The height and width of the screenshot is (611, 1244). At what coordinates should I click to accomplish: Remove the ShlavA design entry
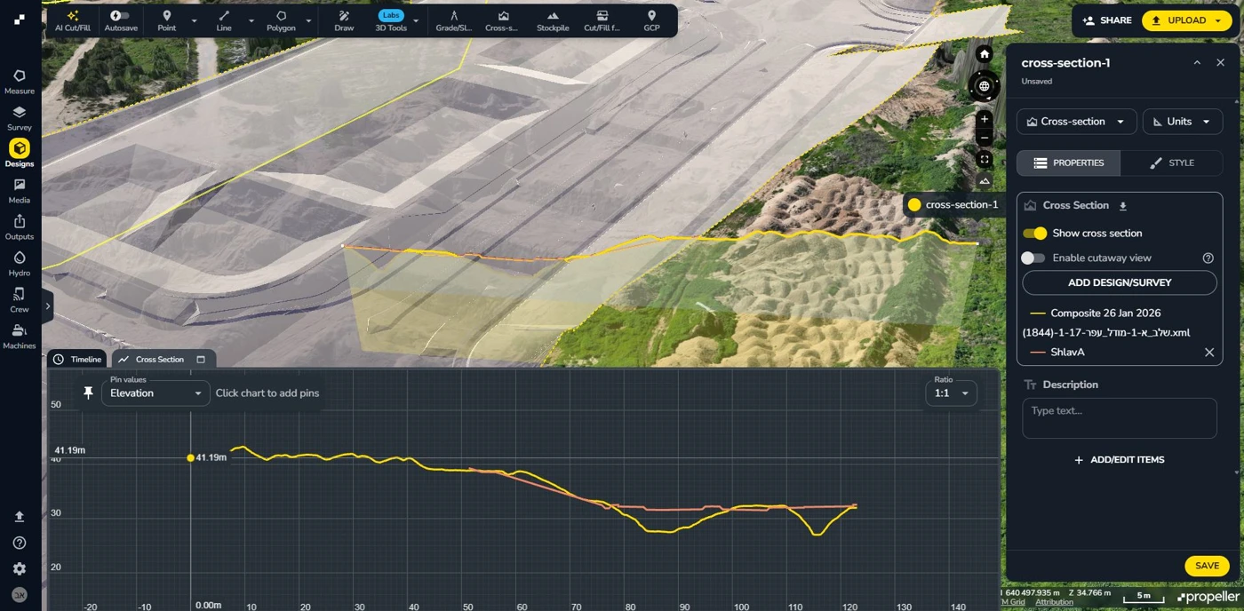[1209, 353]
